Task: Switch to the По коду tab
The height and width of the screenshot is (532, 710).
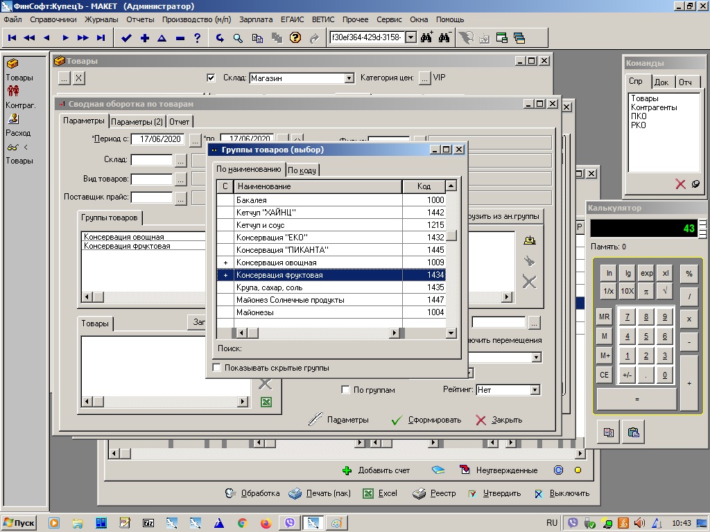Action: (302, 170)
